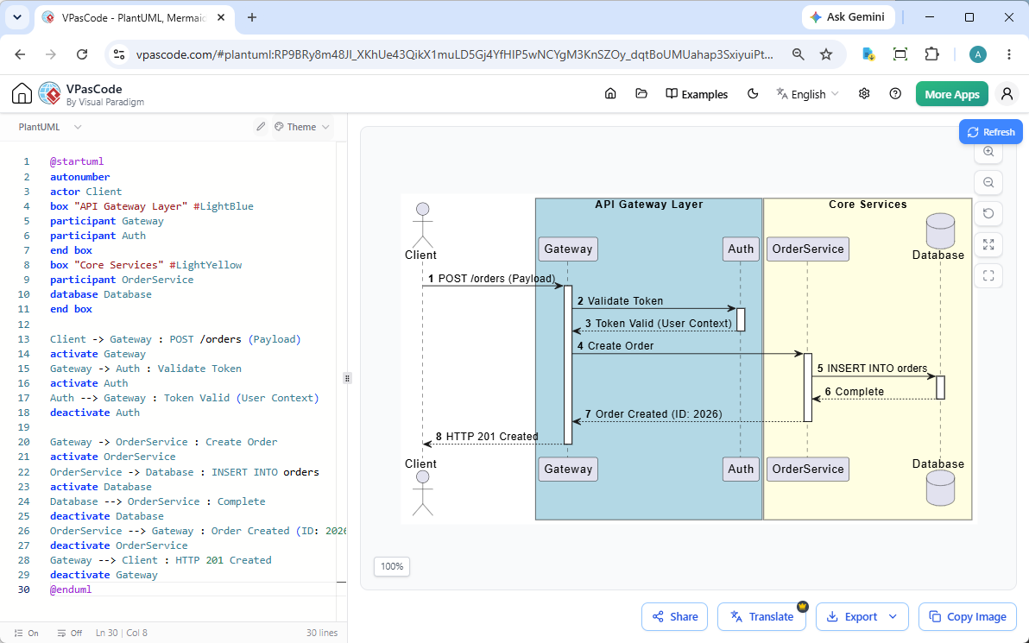Click the site info icon in address bar

pos(119,54)
